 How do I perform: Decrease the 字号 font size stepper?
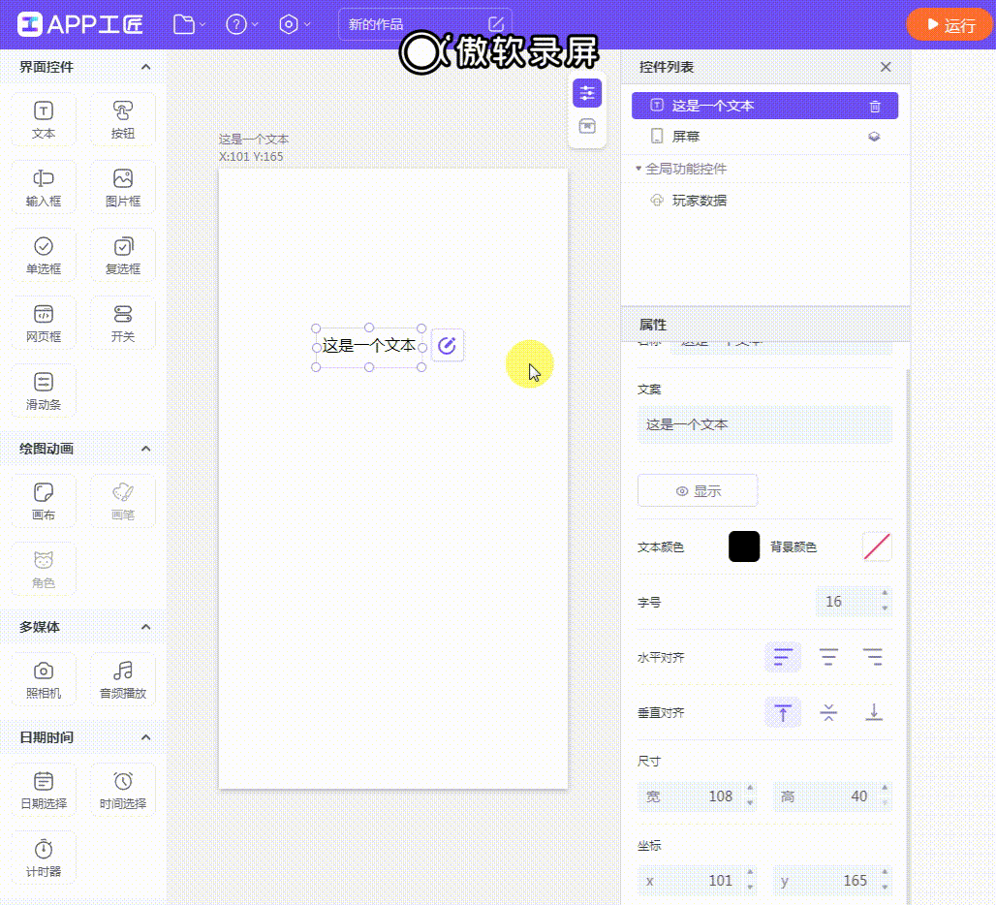tap(885, 609)
